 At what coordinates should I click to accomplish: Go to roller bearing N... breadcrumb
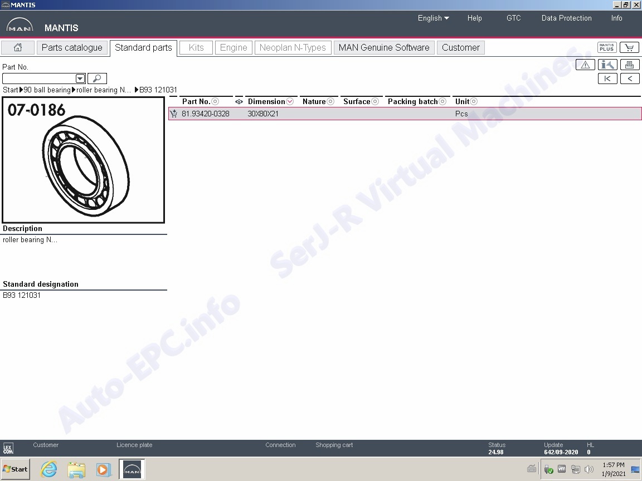tap(104, 90)
